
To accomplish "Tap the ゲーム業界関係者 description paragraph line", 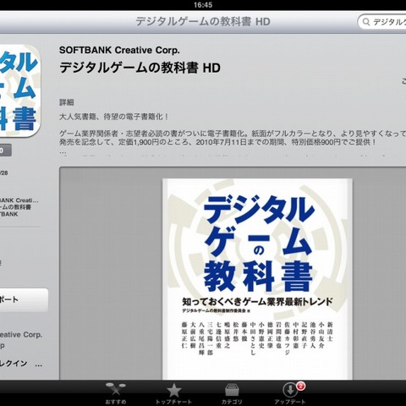I will pyautogui.click(x=233, y=134).
